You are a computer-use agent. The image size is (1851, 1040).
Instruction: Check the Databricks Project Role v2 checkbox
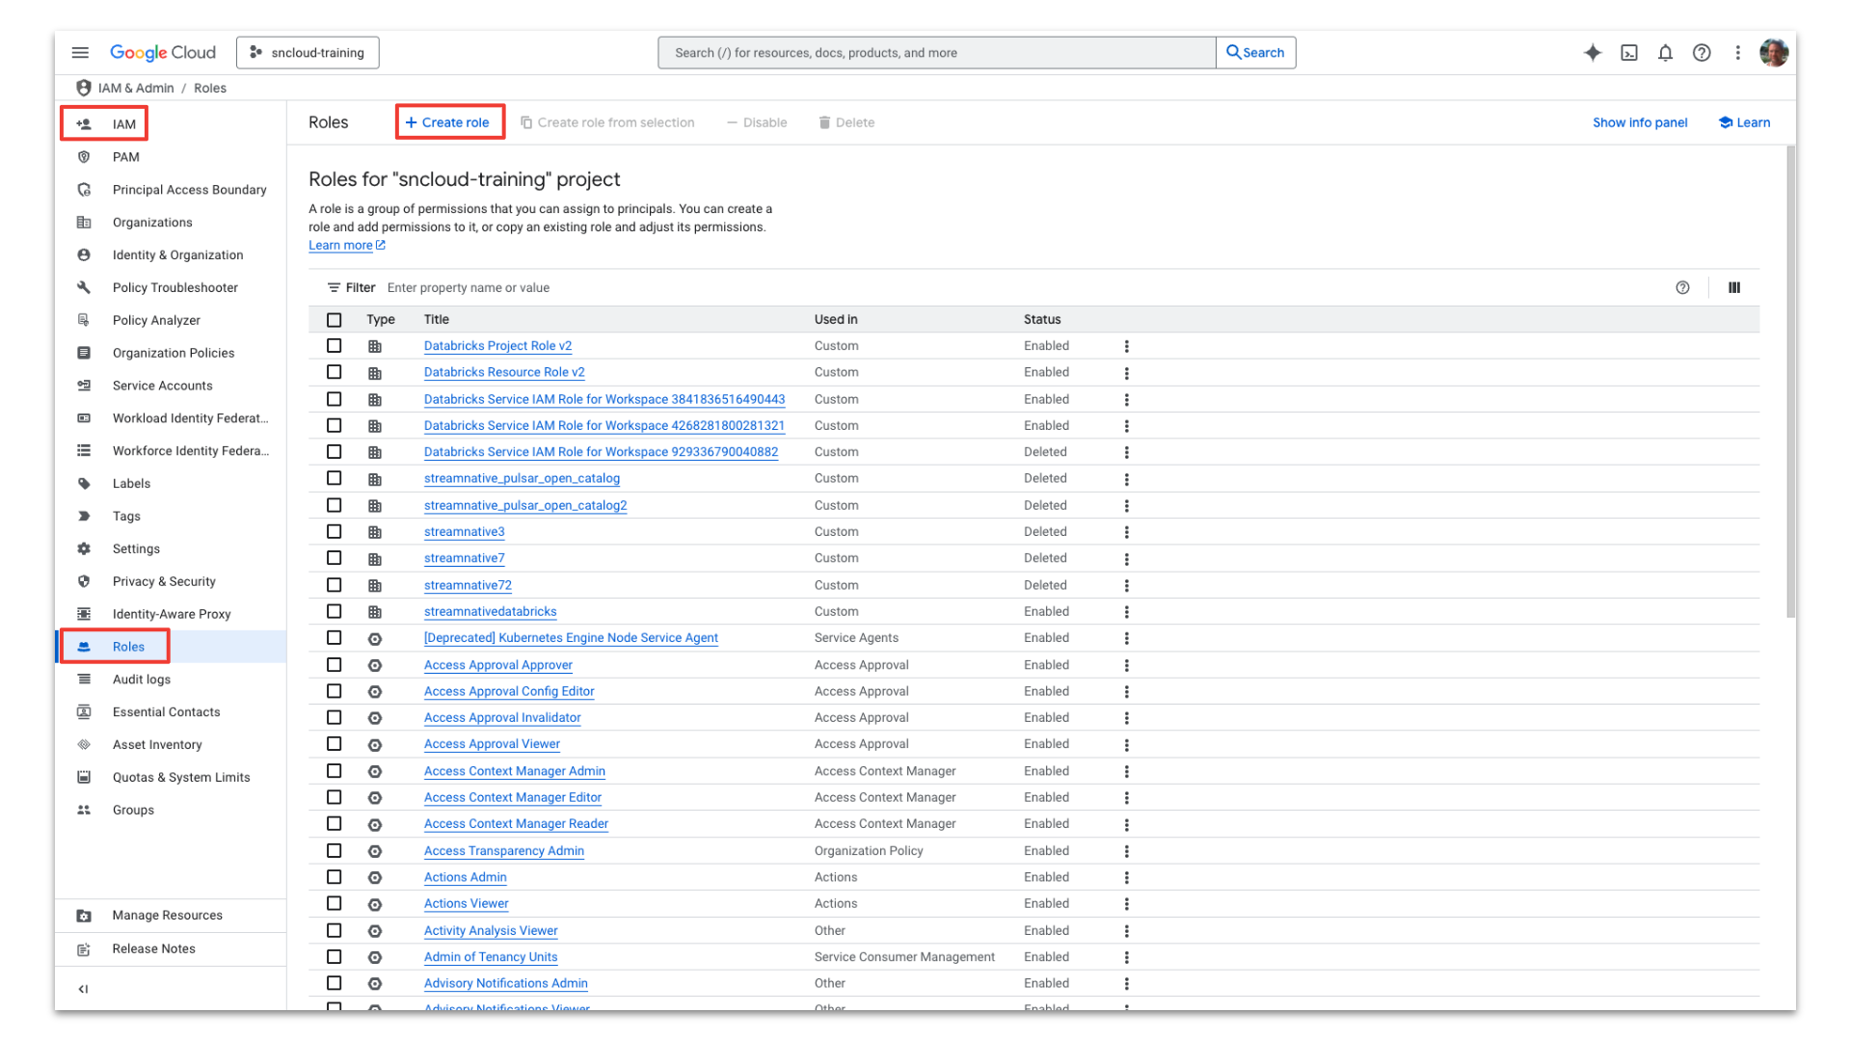tap(334, 346)
